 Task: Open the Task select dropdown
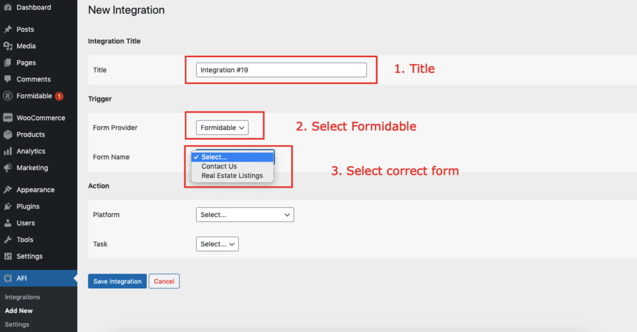coord(217,244)
